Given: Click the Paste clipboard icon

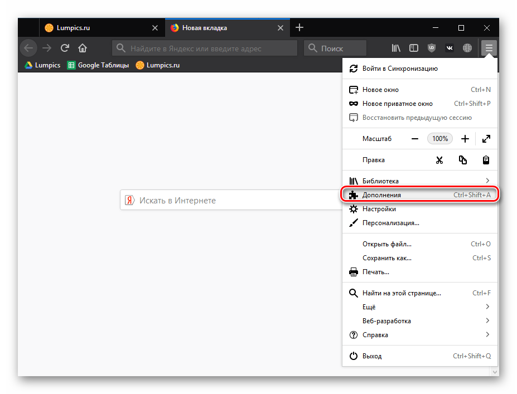Looking at the screenshot, I should (x=486, y=160).
